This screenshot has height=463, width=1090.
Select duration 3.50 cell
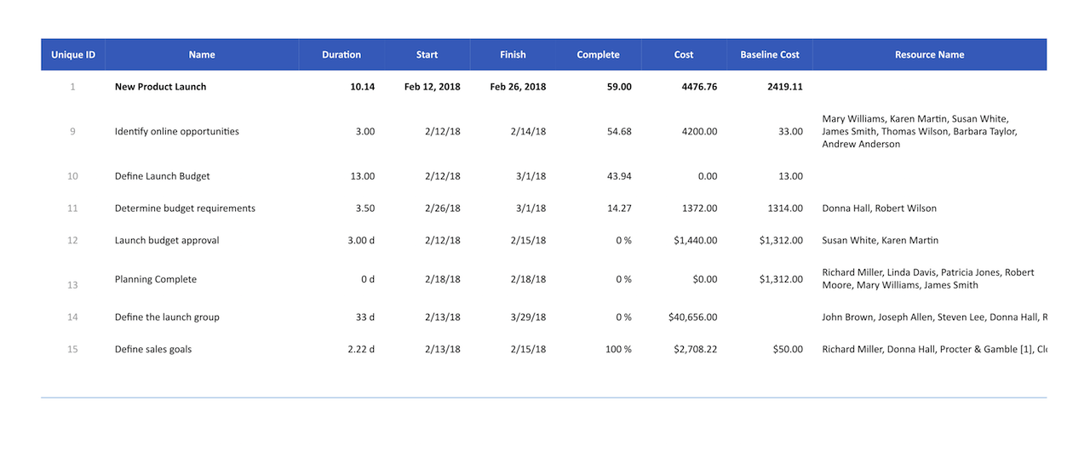pyautogui.click(x=365, y=209)
